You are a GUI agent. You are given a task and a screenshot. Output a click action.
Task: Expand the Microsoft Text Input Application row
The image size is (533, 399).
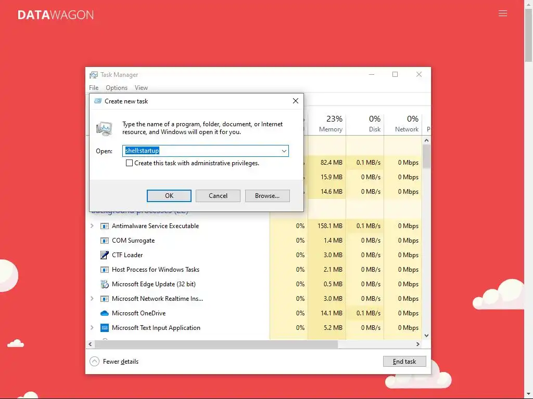92,328
